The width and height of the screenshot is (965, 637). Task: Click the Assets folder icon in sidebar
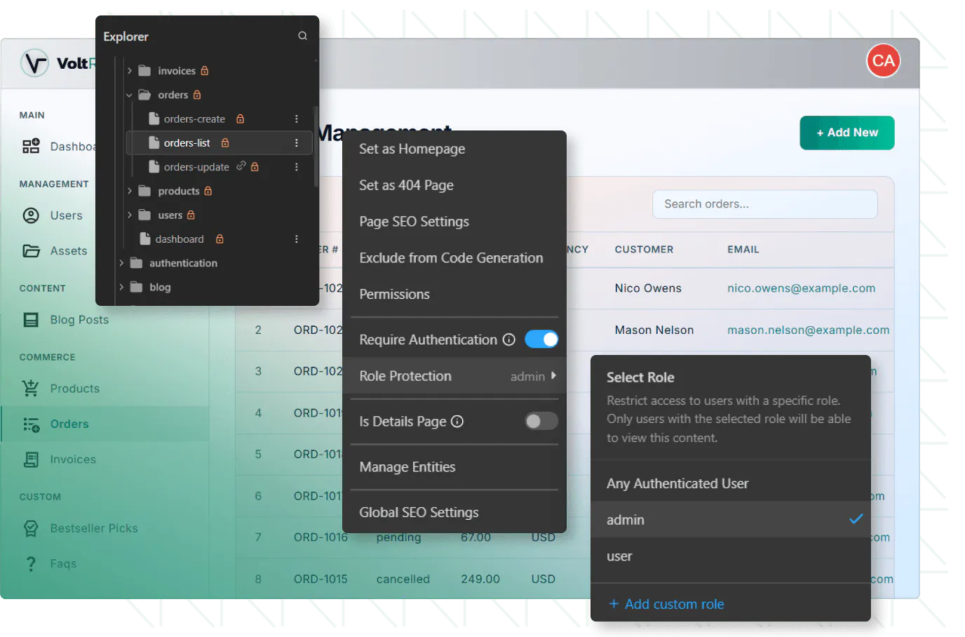tap(31, 250)
